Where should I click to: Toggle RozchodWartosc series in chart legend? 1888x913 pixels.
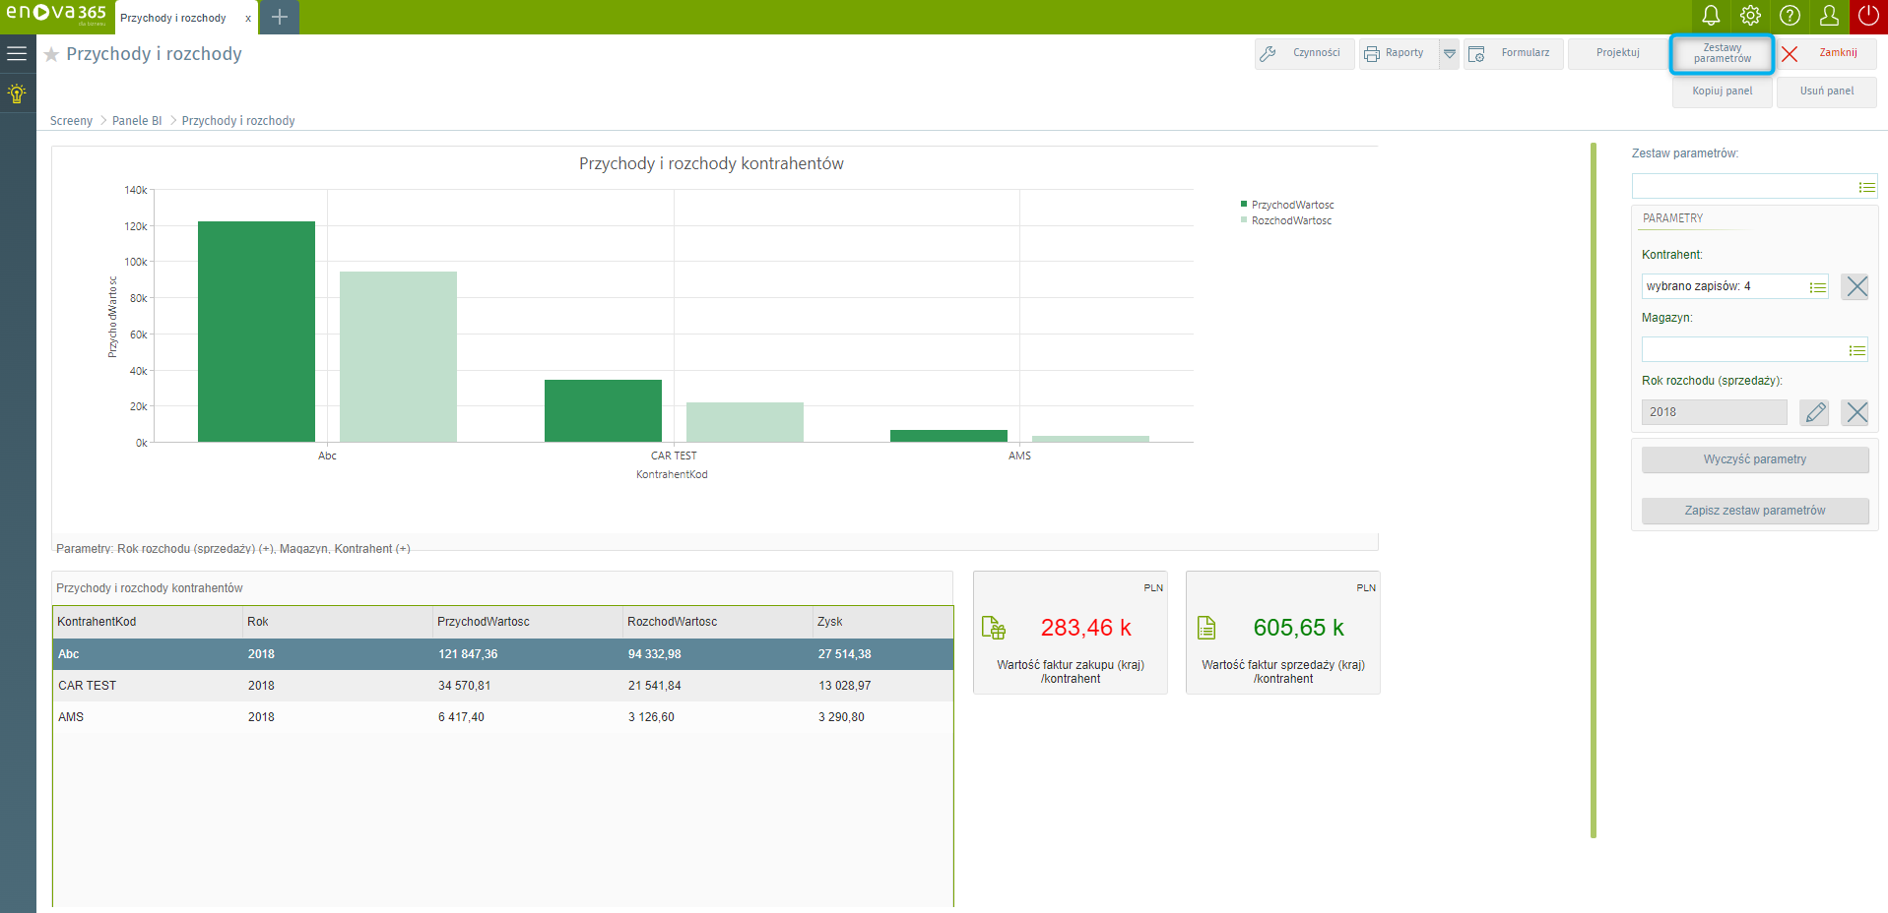point(1290,220)
